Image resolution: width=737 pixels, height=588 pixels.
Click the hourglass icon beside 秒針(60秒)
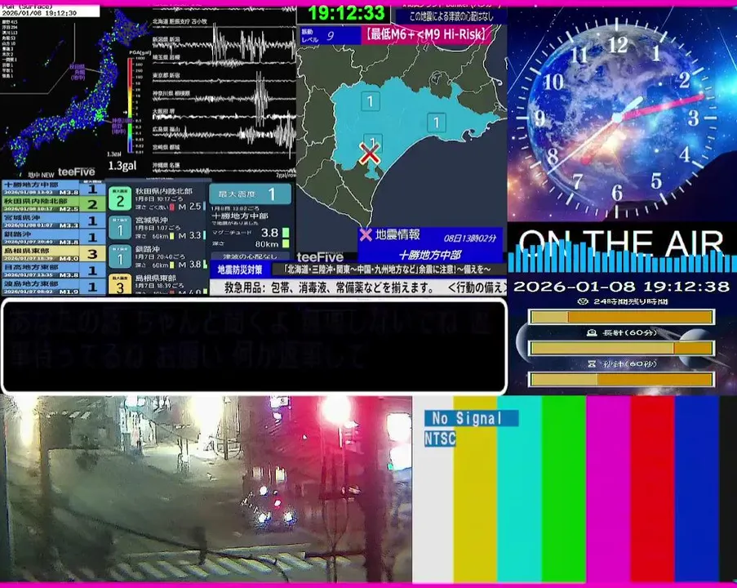[592, 363]
